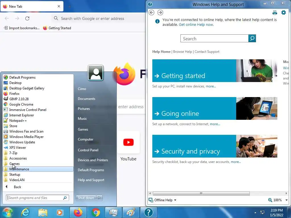
Task: Click the Firefox taskbar icon
Action: click(78, 212)
